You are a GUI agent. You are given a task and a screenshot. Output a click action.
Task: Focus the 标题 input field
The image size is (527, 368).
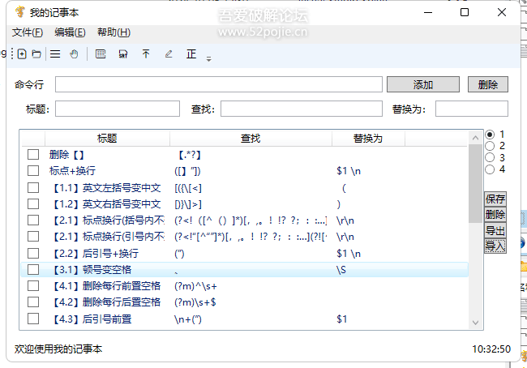118,109
